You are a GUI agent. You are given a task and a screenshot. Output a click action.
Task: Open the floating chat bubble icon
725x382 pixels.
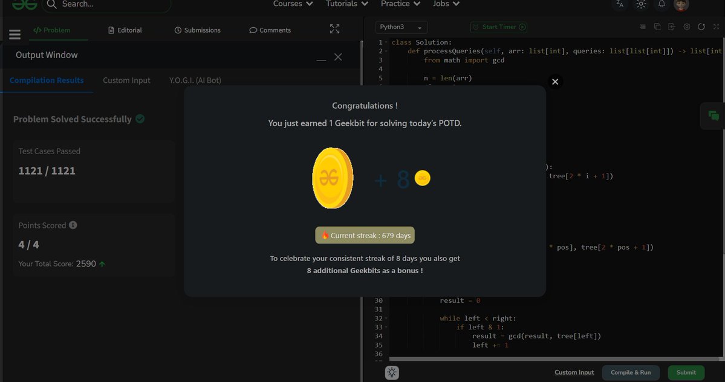click(714, 115)
